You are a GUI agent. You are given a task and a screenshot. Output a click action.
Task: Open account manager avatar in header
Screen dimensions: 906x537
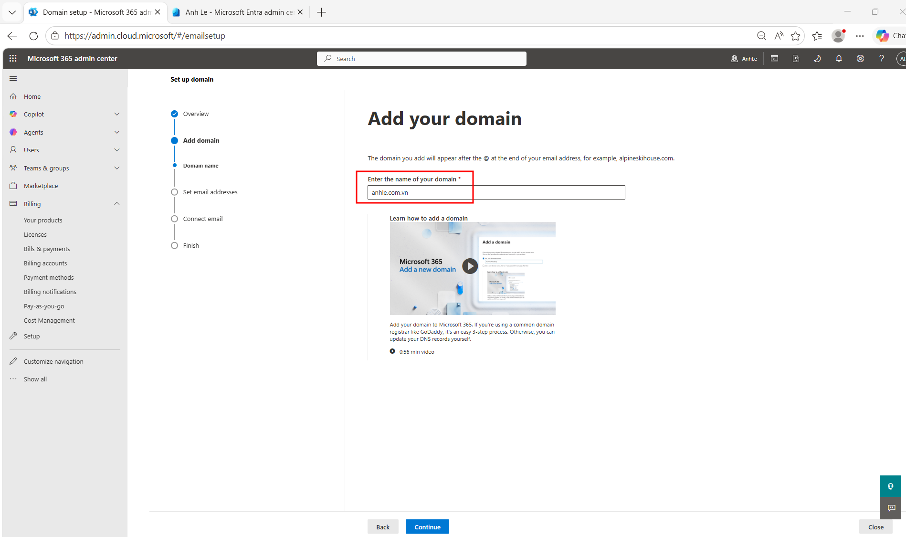901,59
